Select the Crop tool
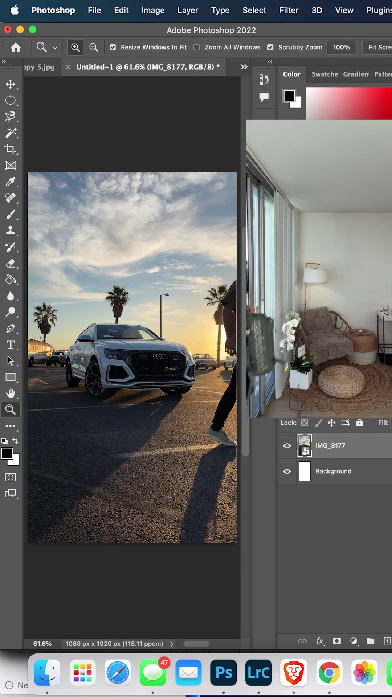The image size is (392, 697). (x=10, y=149)
